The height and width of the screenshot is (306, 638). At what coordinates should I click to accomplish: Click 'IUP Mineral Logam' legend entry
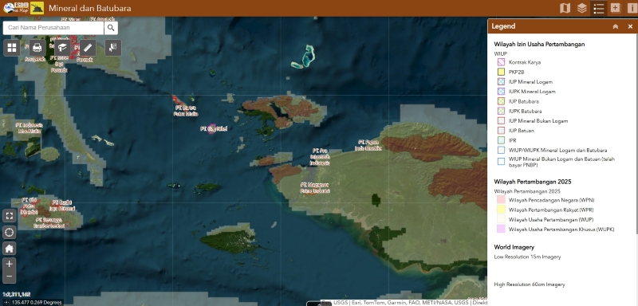[x=530, y=82]
